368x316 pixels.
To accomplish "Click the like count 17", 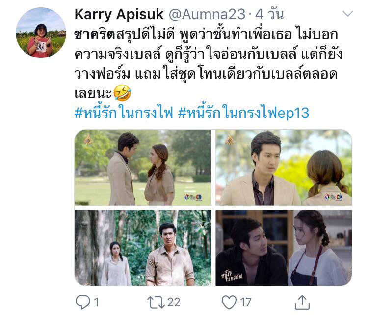I will tap(246, 302).
